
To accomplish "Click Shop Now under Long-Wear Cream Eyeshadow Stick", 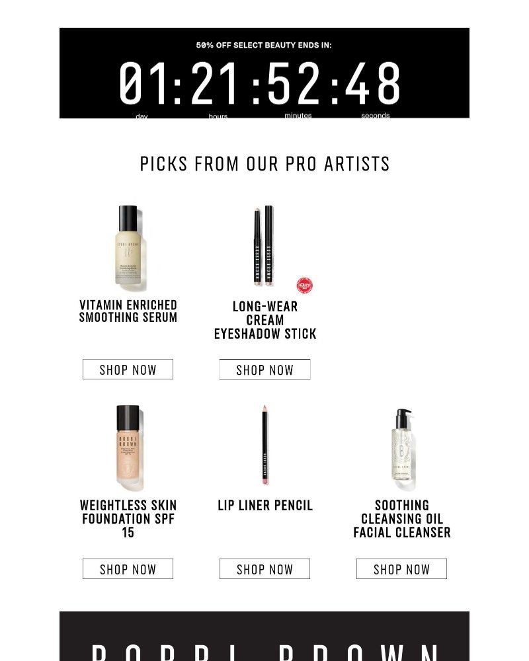I will tap(264, 369).
